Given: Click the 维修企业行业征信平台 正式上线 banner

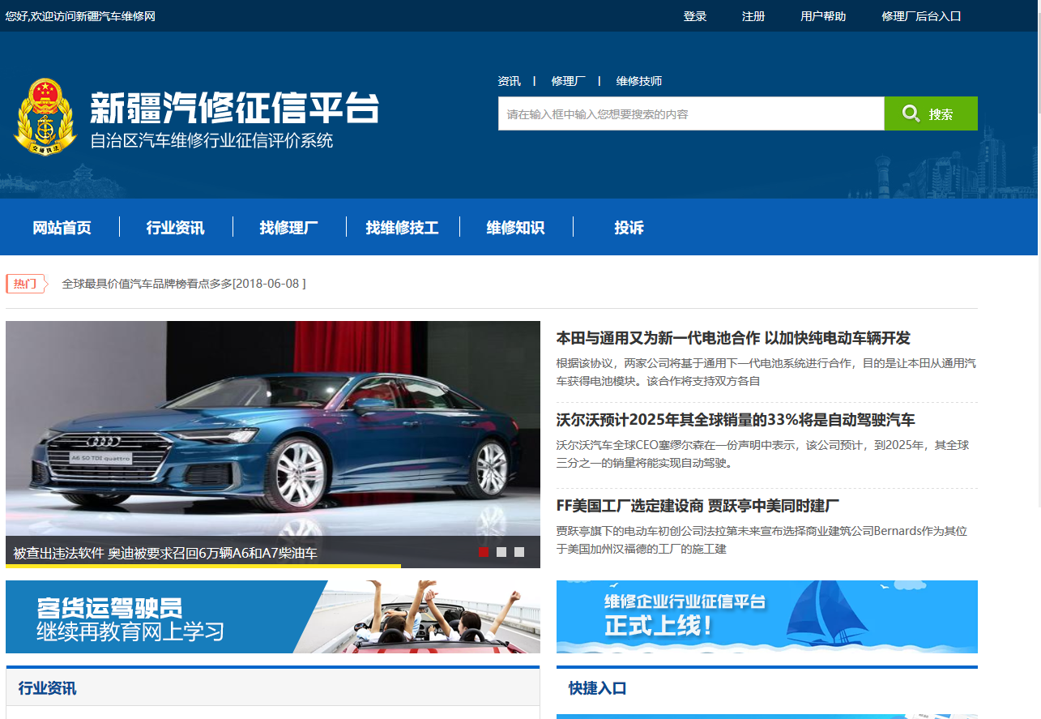Looking at the screenshot, I should click(767, 617).
